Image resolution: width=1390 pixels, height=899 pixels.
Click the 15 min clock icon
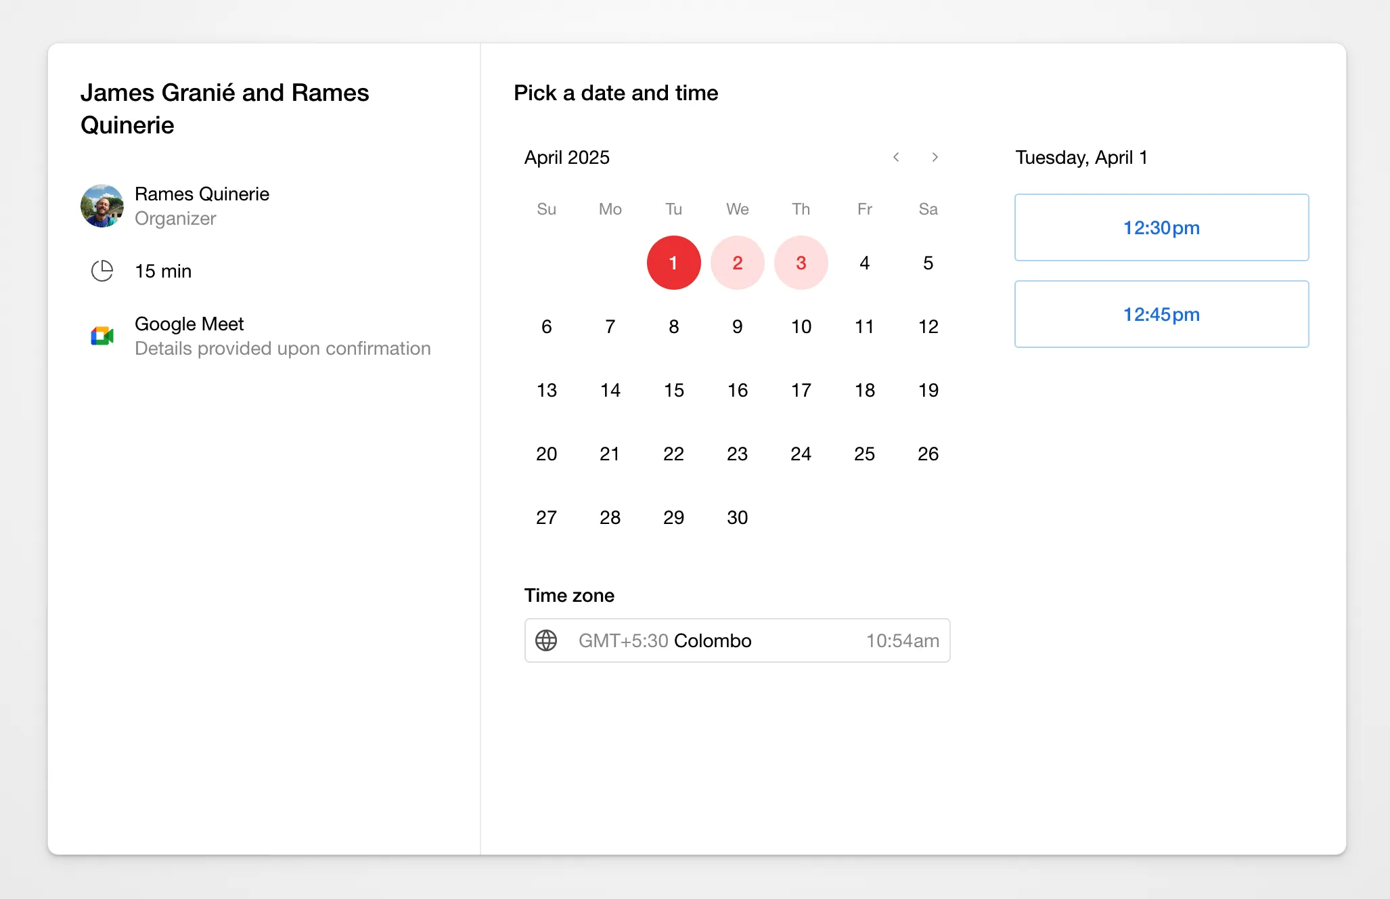(102, 271)
